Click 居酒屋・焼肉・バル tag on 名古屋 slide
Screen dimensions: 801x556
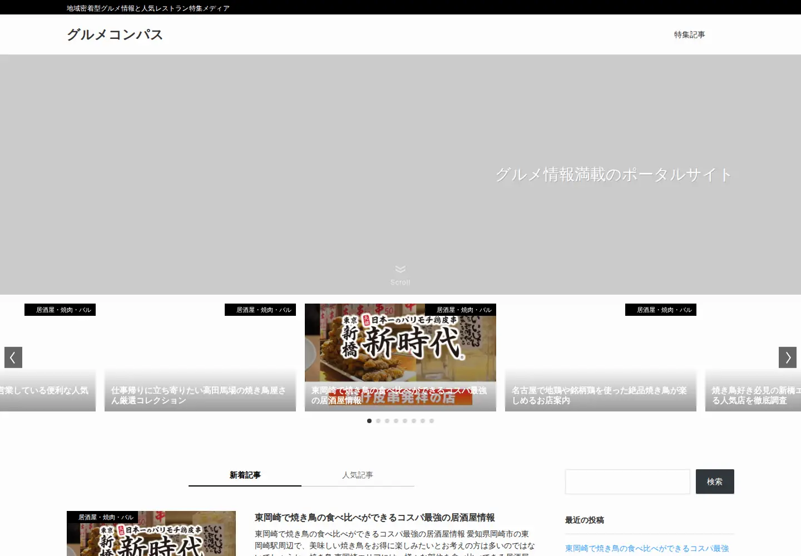(661, 310)
